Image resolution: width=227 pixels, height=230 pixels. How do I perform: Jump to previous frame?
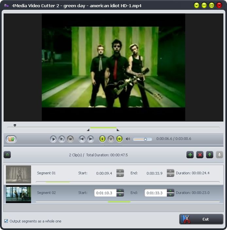click(x=82, y=139)
